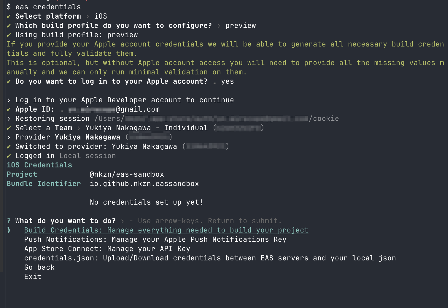
Task: Click the arrow before Provider Yukiya Nakagawa
Action: (x=9, y=137)
